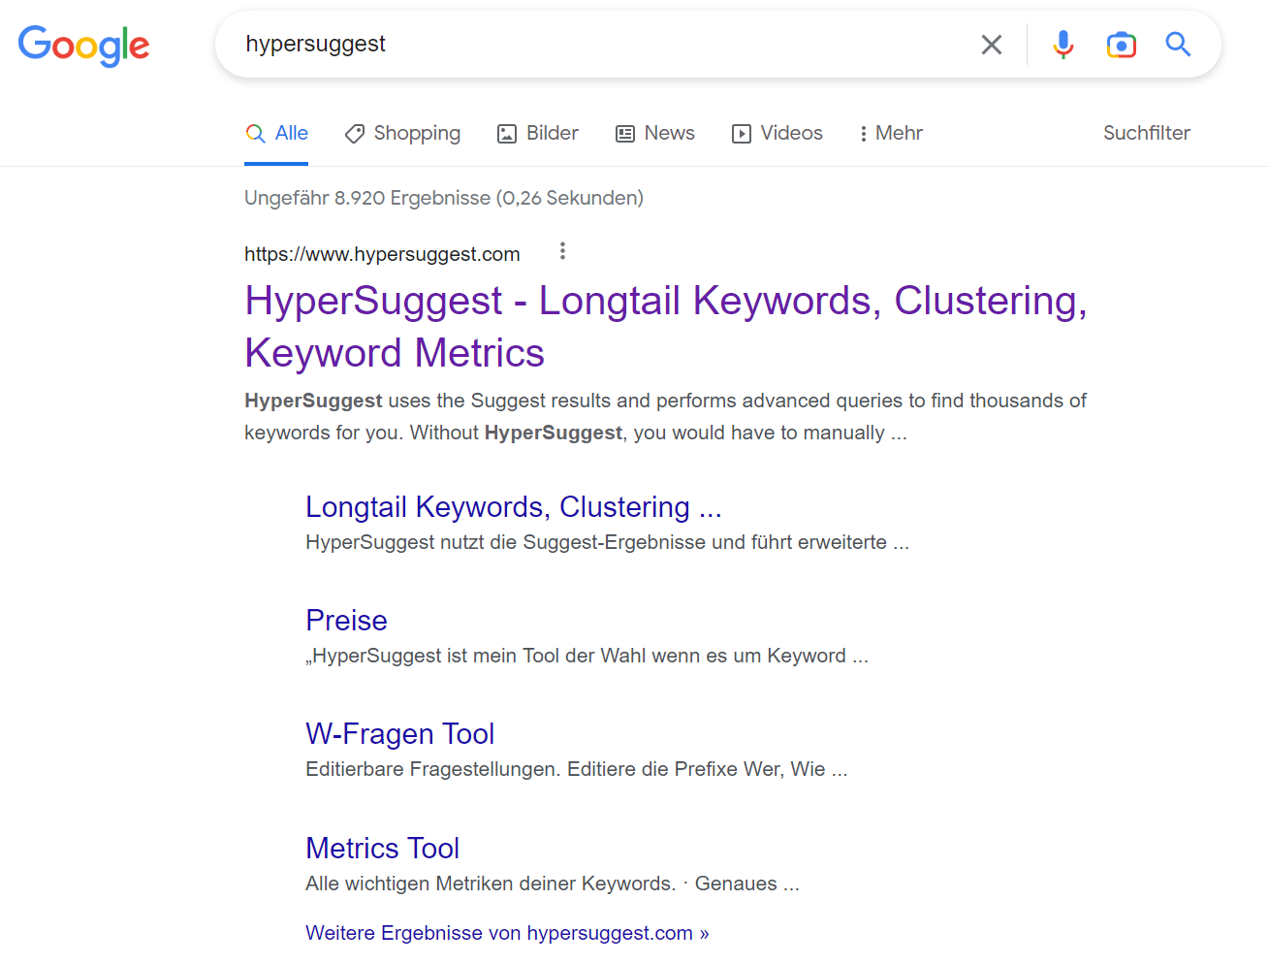1269x964 pixels.
Task: Switch to the News tab
Action: point(655,133)
